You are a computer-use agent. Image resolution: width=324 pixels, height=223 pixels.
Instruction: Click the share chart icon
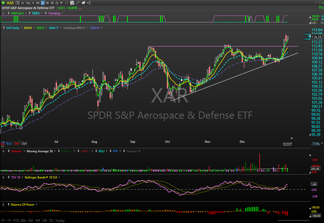click(x=89, y=3)
